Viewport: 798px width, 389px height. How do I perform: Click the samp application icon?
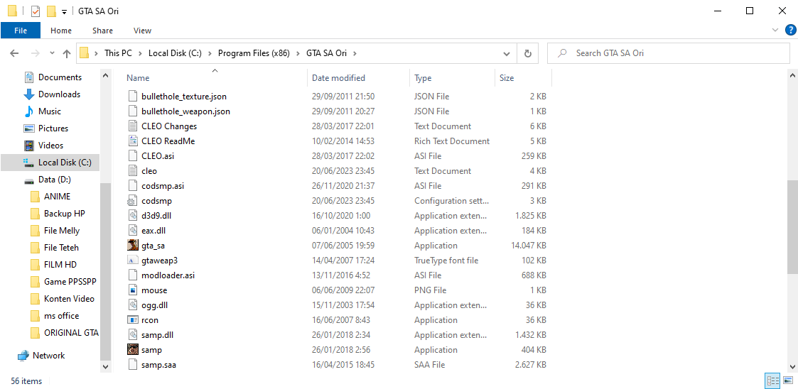132,350
